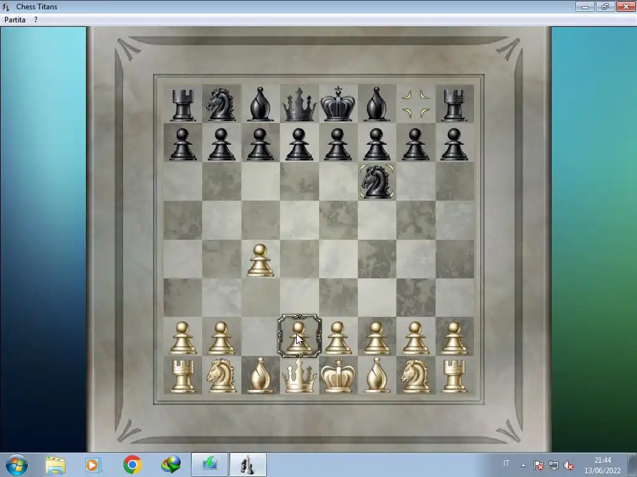This screenshot has width=637, height=477.
Task: Click the highlighted black knight on f6
Action: tap(376, 181)
